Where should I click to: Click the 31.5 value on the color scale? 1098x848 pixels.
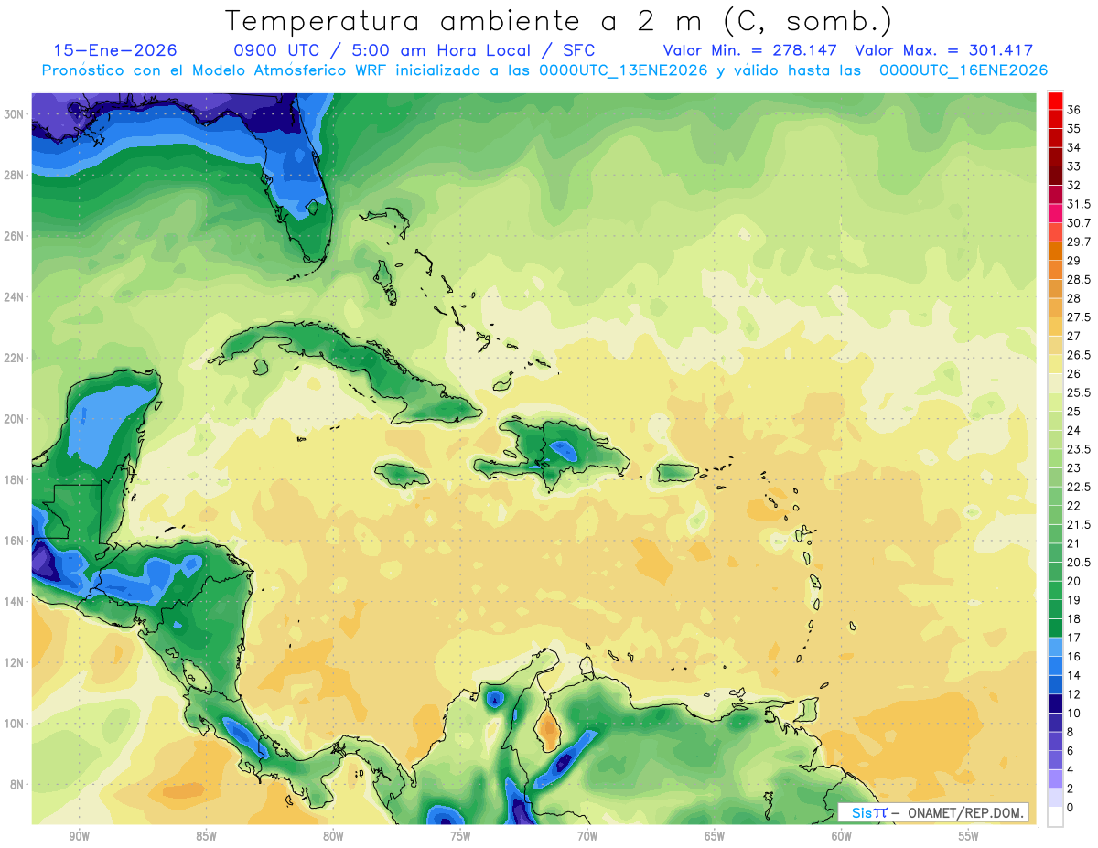point(1079,204)
